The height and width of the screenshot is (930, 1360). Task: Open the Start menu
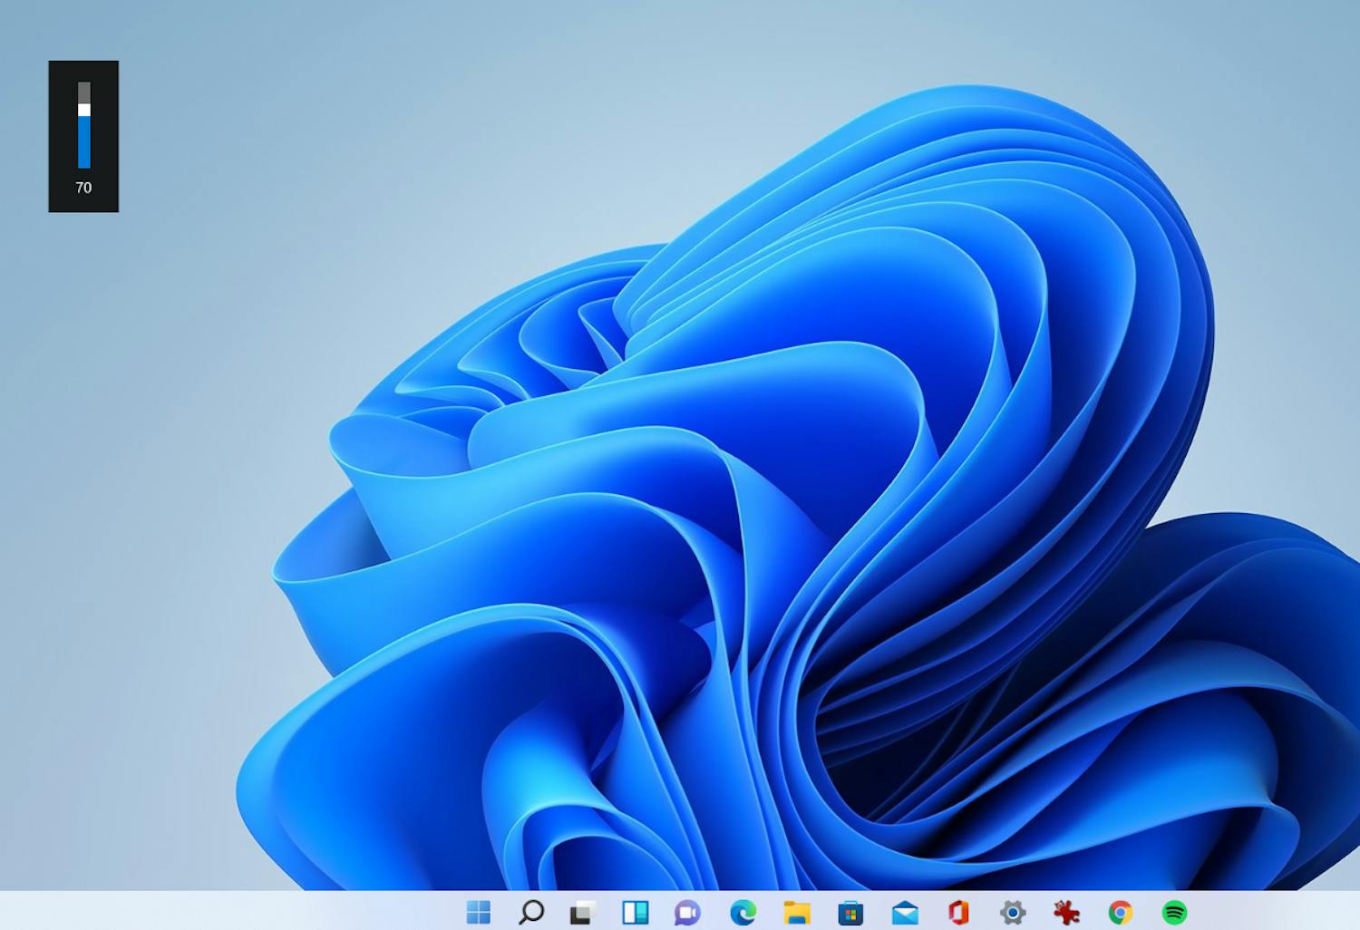click(479, 913)
